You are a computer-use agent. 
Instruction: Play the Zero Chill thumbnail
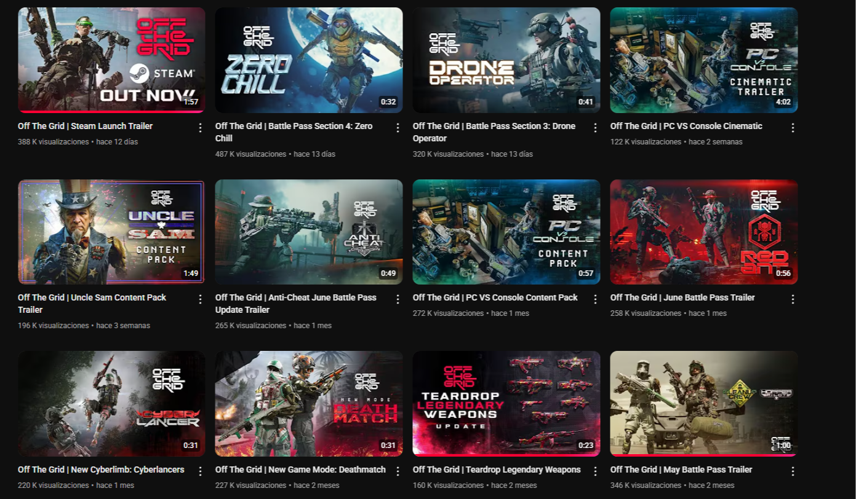[x=309, y=60]
